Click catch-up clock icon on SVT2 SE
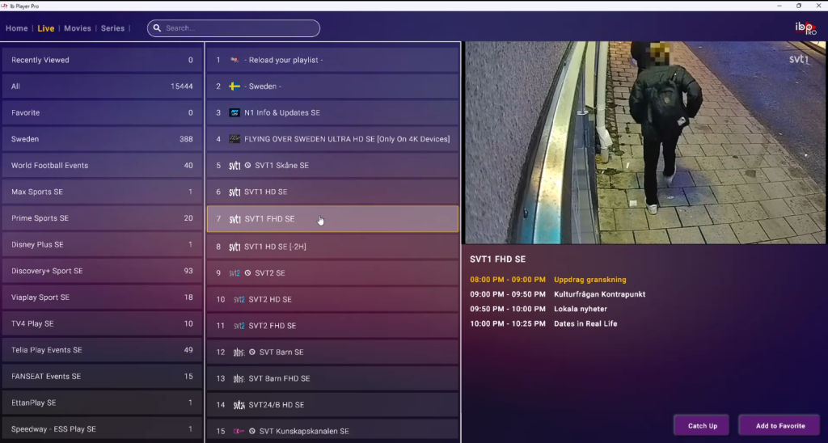 (x=247, y=273)
